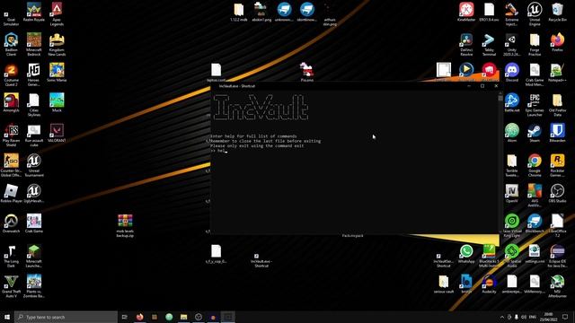Open the Windows Start menu

[x=7, y=317]
